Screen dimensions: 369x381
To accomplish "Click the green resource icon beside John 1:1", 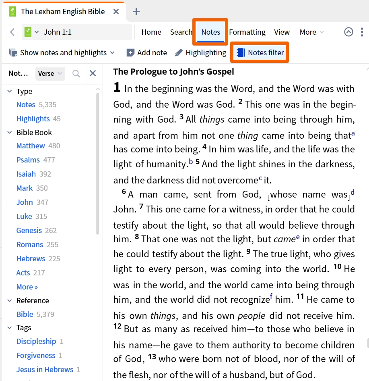I will 28,32.
